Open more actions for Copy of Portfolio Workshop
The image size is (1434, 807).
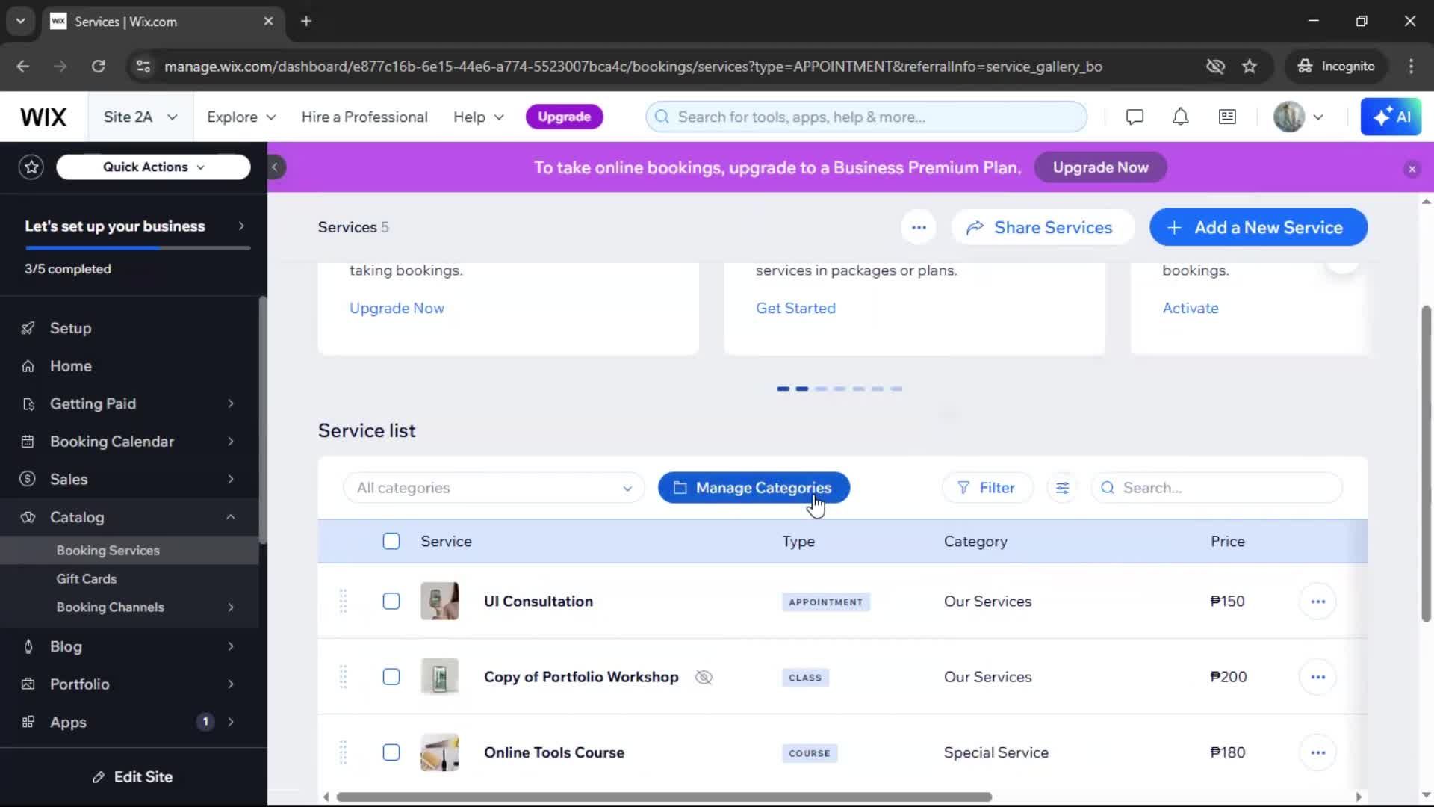pos(1317,677)
